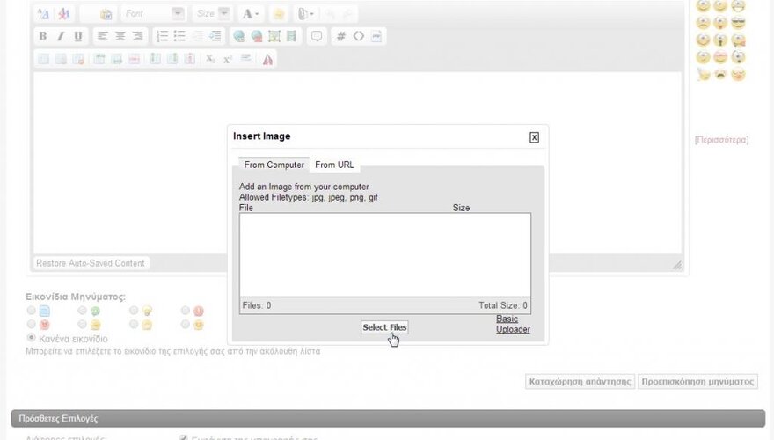Viewport: 774px width, 440px height.
Task: Center align the text
Action: tap(120, 37)
